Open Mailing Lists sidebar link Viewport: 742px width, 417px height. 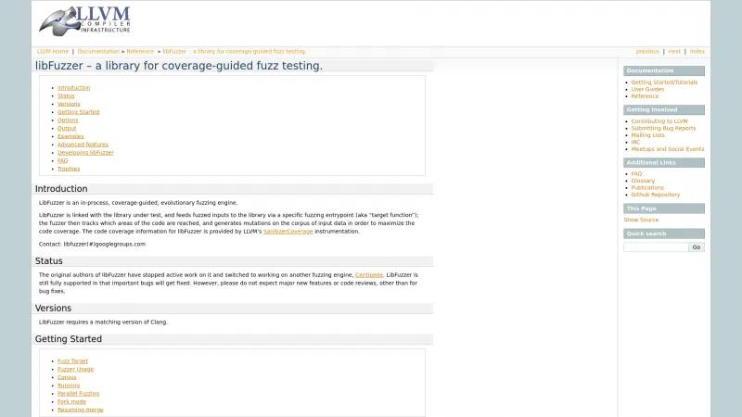(647, 135)
